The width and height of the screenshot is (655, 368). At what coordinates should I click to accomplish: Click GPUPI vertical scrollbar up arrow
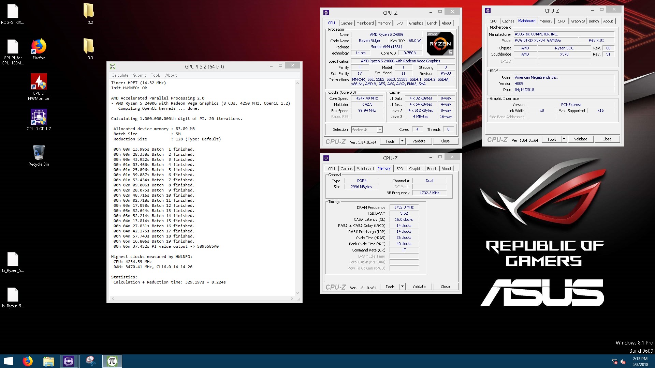297,83
